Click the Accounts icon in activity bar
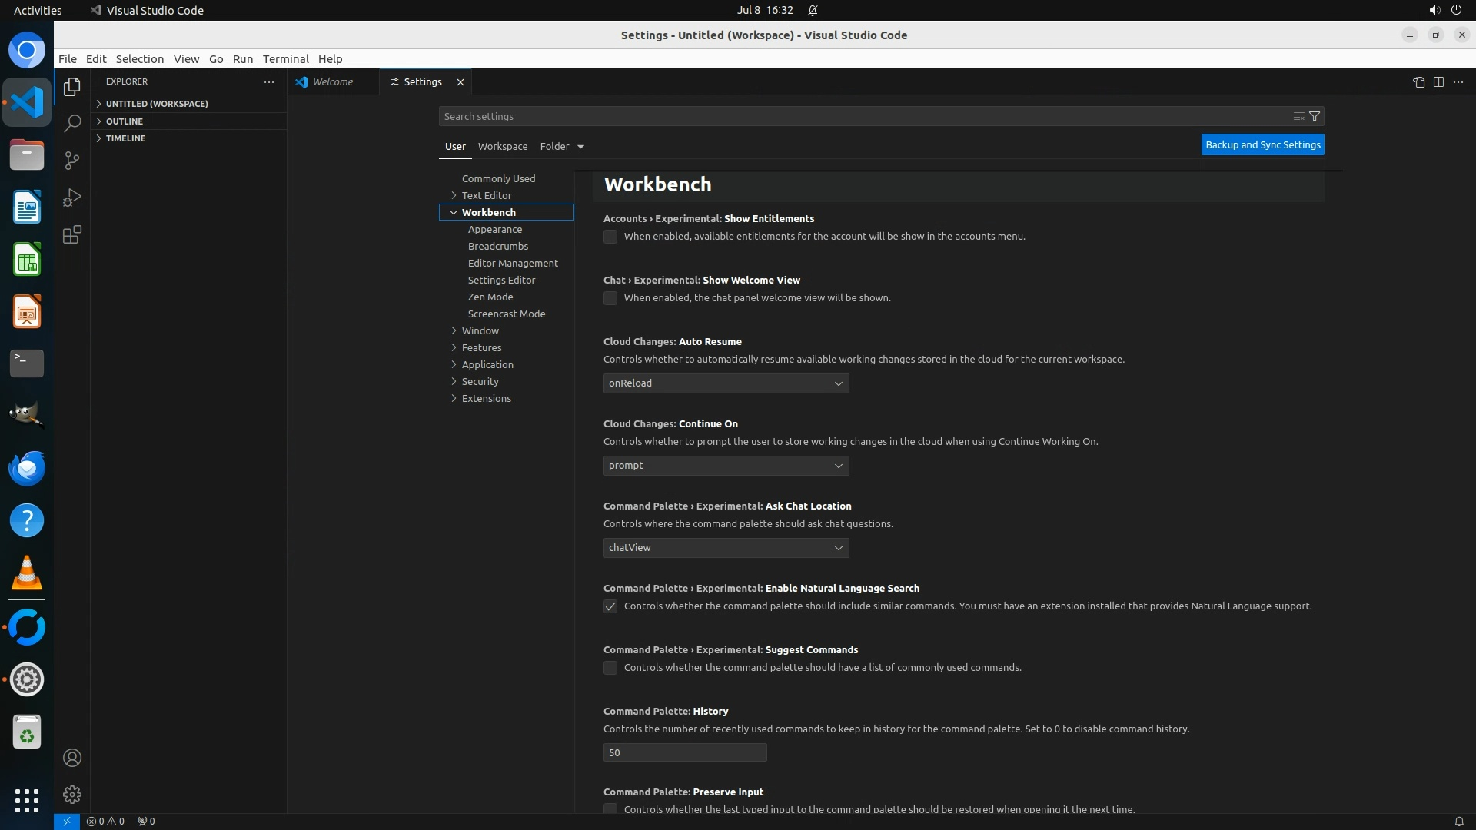 pos(72,758)
